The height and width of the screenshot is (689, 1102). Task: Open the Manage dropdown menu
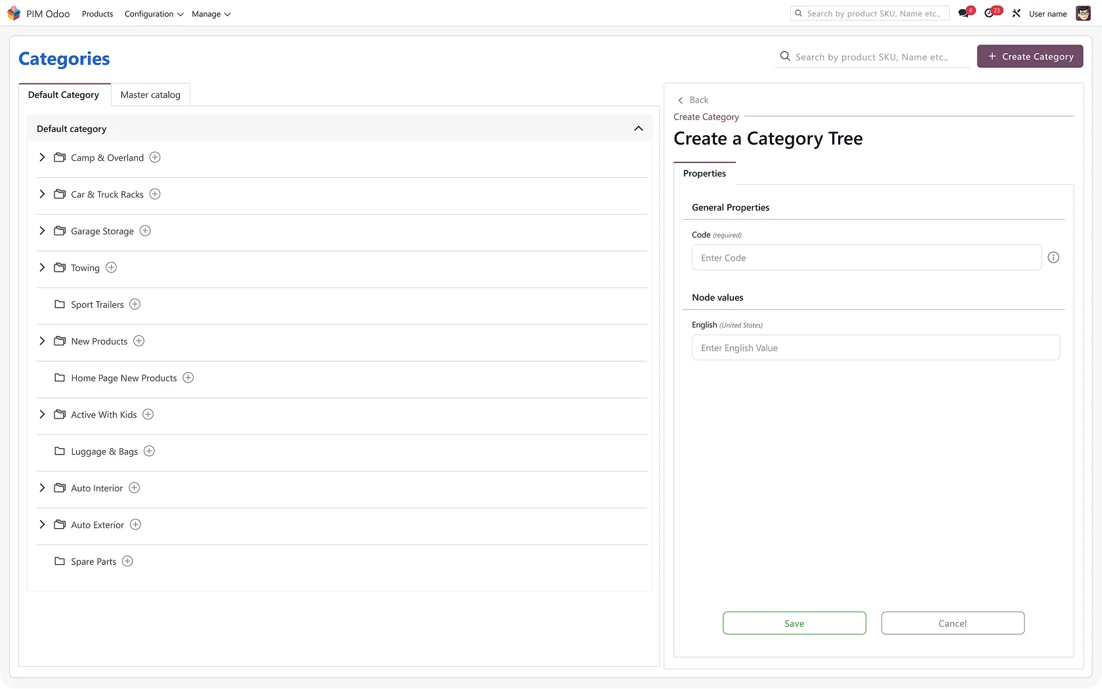(x=211, y=14)
